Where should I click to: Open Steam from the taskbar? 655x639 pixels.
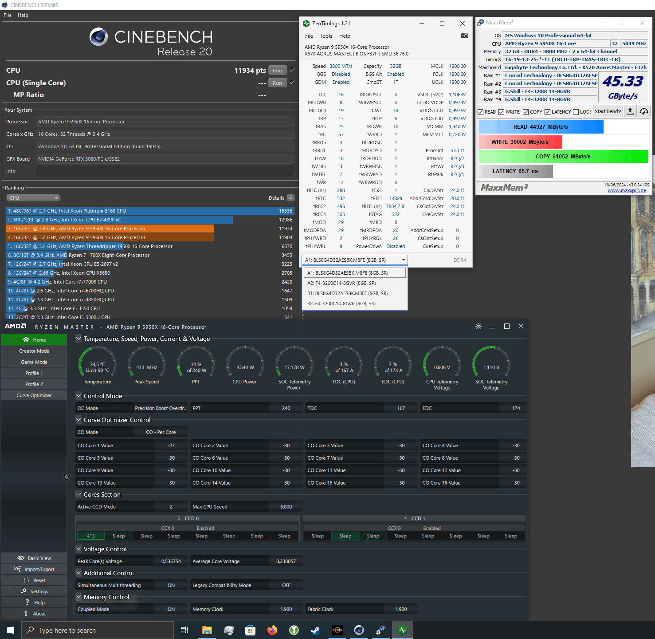coord(315,630)
